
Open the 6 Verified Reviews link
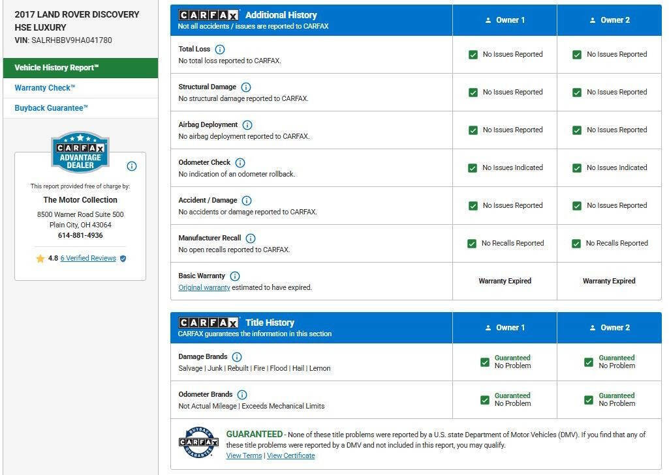pyautogui.click(x=88, y=258)
